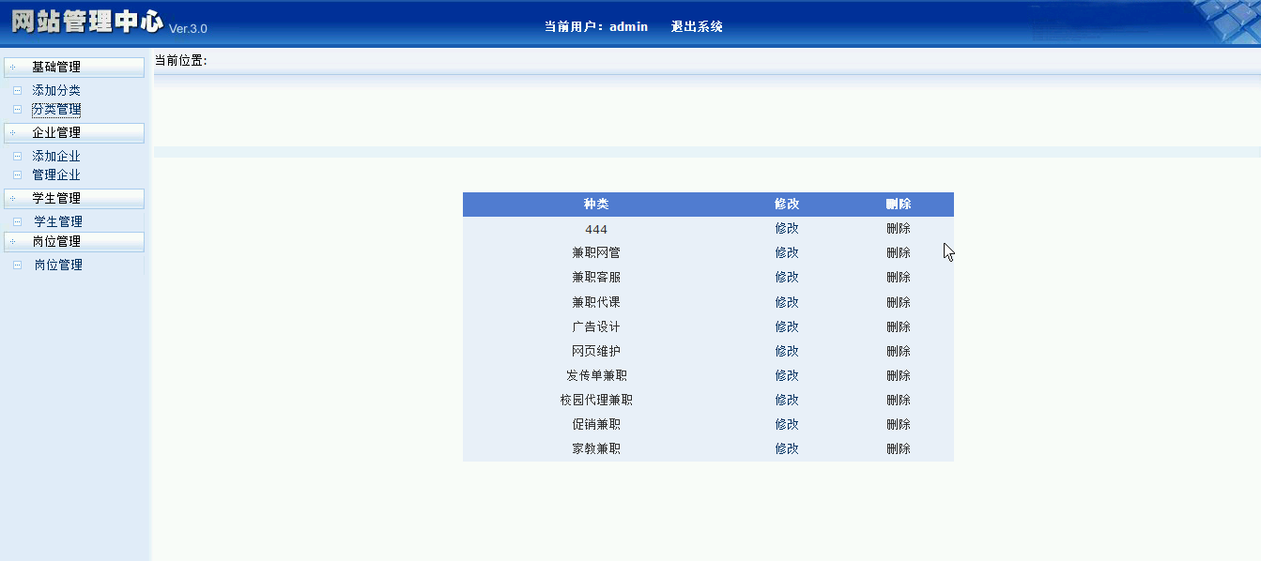Image resolution: width=1261 pixels, height=561 pixels.
Task: Click the icon beside 岗位管理 link
Action: pyautogui.click(x=17, y=265)
